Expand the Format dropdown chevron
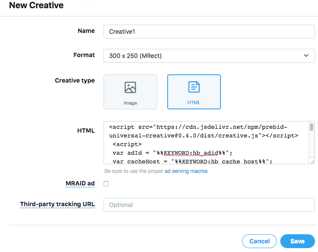Viewport: 318px width, 252px height. [306, 56]
